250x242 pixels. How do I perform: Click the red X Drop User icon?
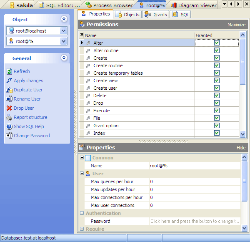tap(9, 108)
